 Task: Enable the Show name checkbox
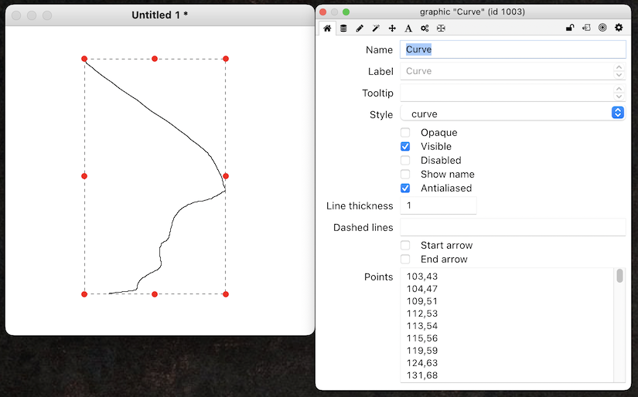click(405, 175)
